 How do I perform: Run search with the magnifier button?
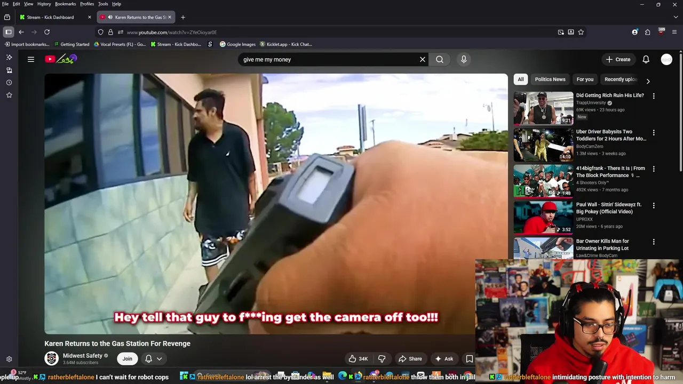coord(440,59)
